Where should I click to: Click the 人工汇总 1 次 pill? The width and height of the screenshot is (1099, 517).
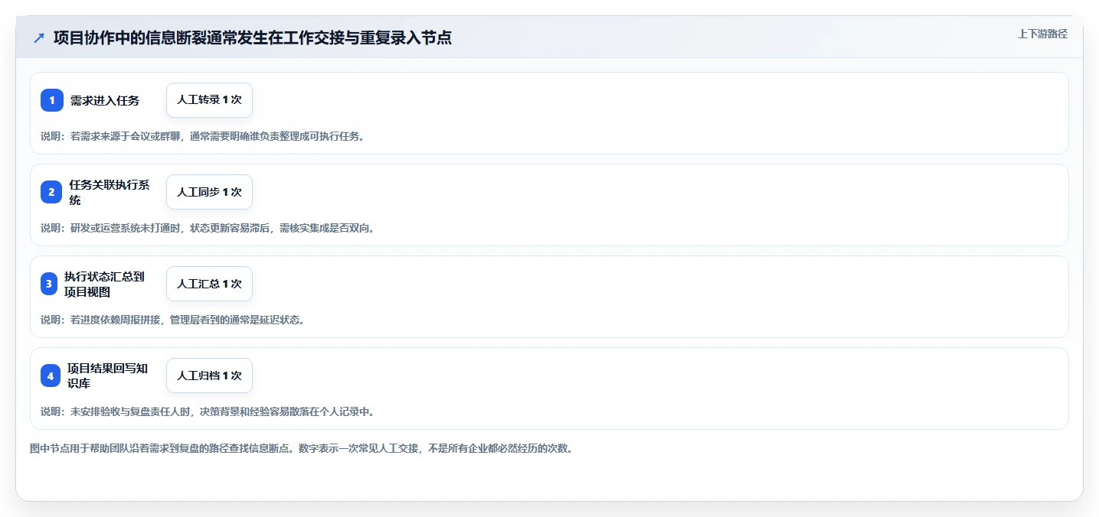tap(209, 284)
